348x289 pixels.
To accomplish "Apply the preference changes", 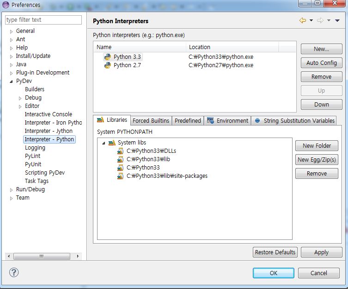I will click(321, 252).
